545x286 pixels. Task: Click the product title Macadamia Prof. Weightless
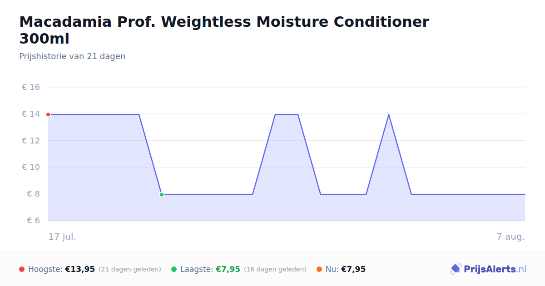(224, 30)
